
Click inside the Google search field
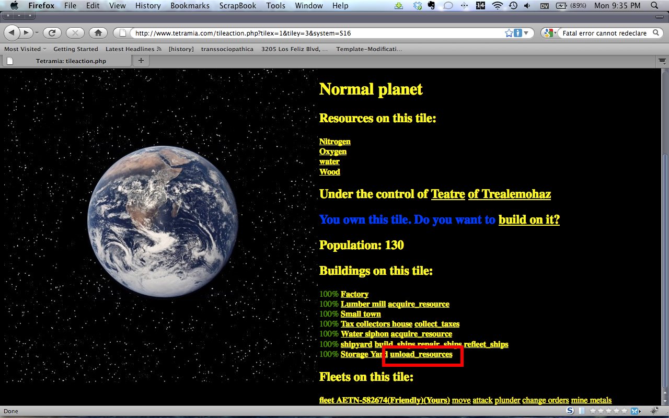(x=604, y=33)
